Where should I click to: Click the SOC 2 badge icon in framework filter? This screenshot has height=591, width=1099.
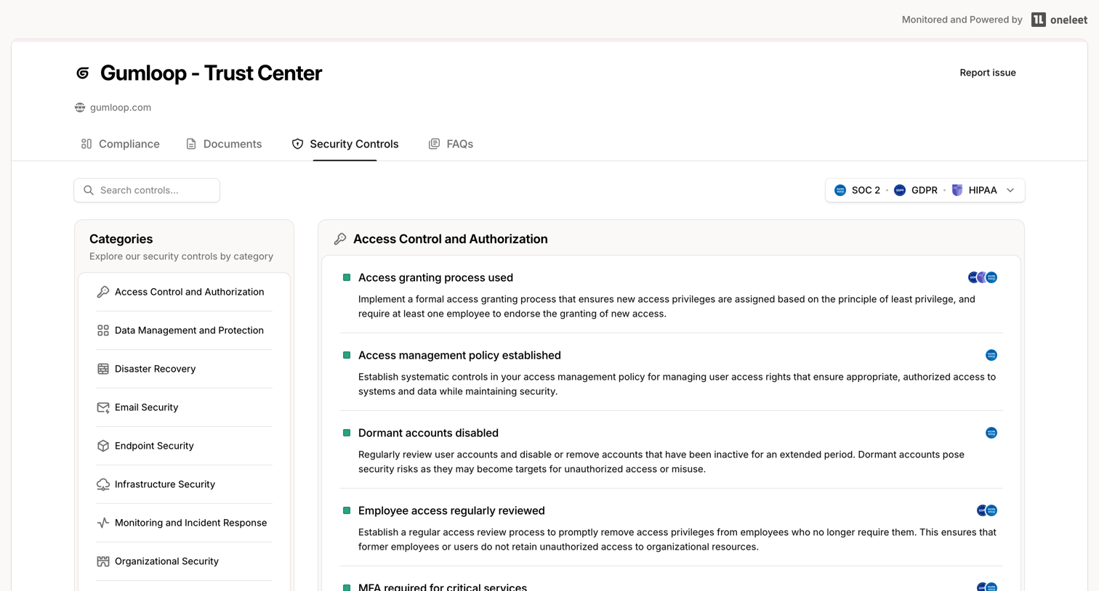click(x=840, y=190)
